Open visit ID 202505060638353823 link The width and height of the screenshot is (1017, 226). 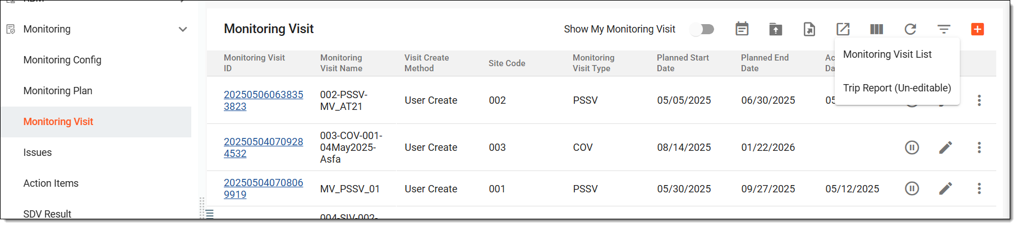click(x=263, y=100)
